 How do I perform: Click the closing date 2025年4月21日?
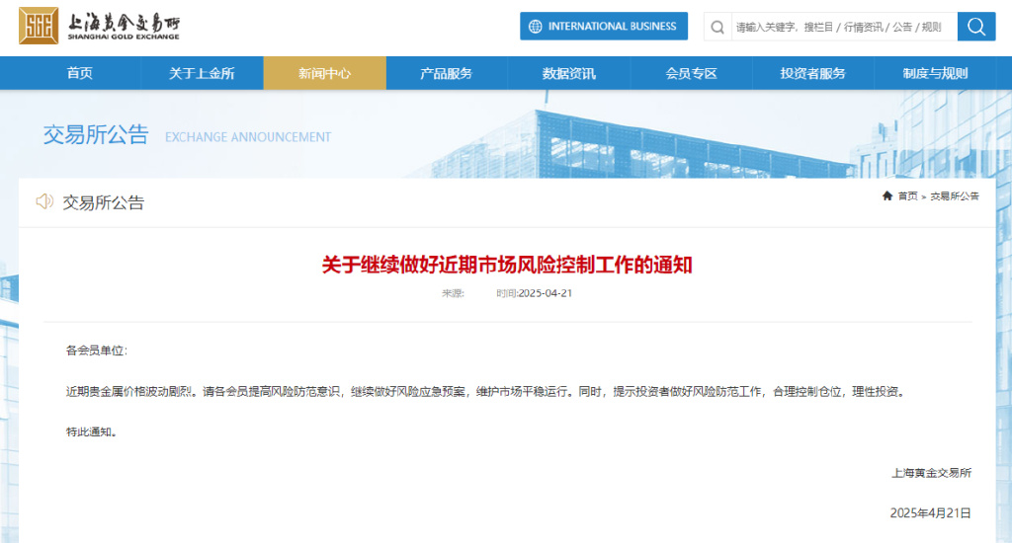[931, 513]
